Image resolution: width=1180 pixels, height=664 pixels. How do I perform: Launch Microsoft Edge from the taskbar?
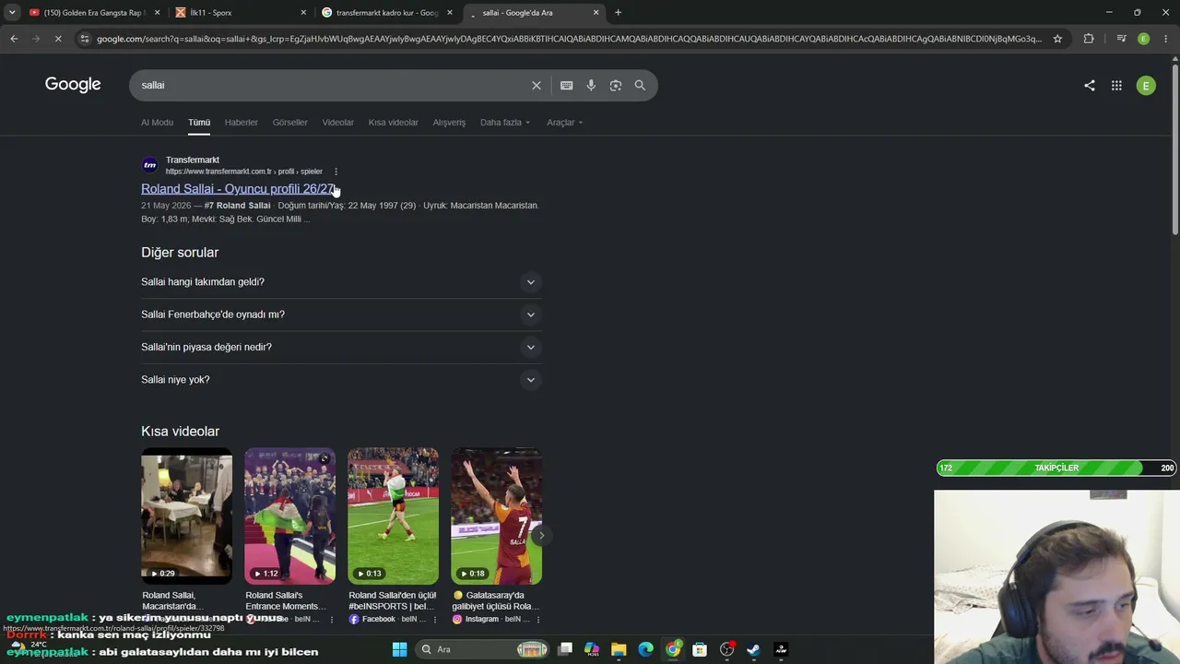pos(646,649)
